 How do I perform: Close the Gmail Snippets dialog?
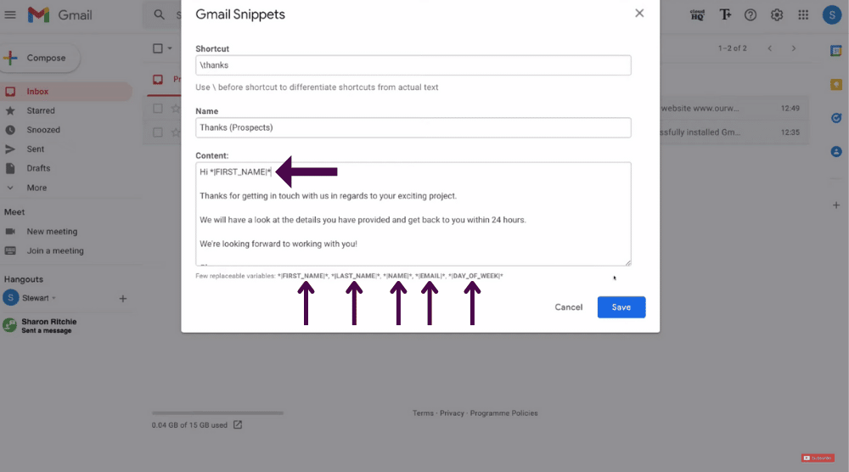pyautogui.click(x=639, y=13)
